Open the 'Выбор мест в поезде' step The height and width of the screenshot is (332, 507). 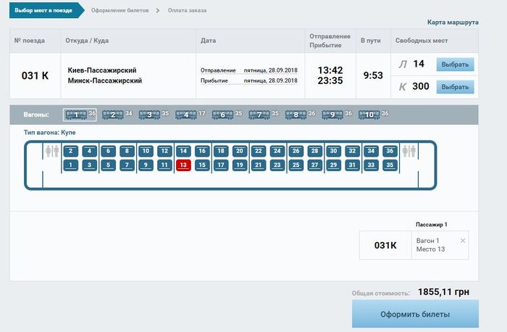43,10
